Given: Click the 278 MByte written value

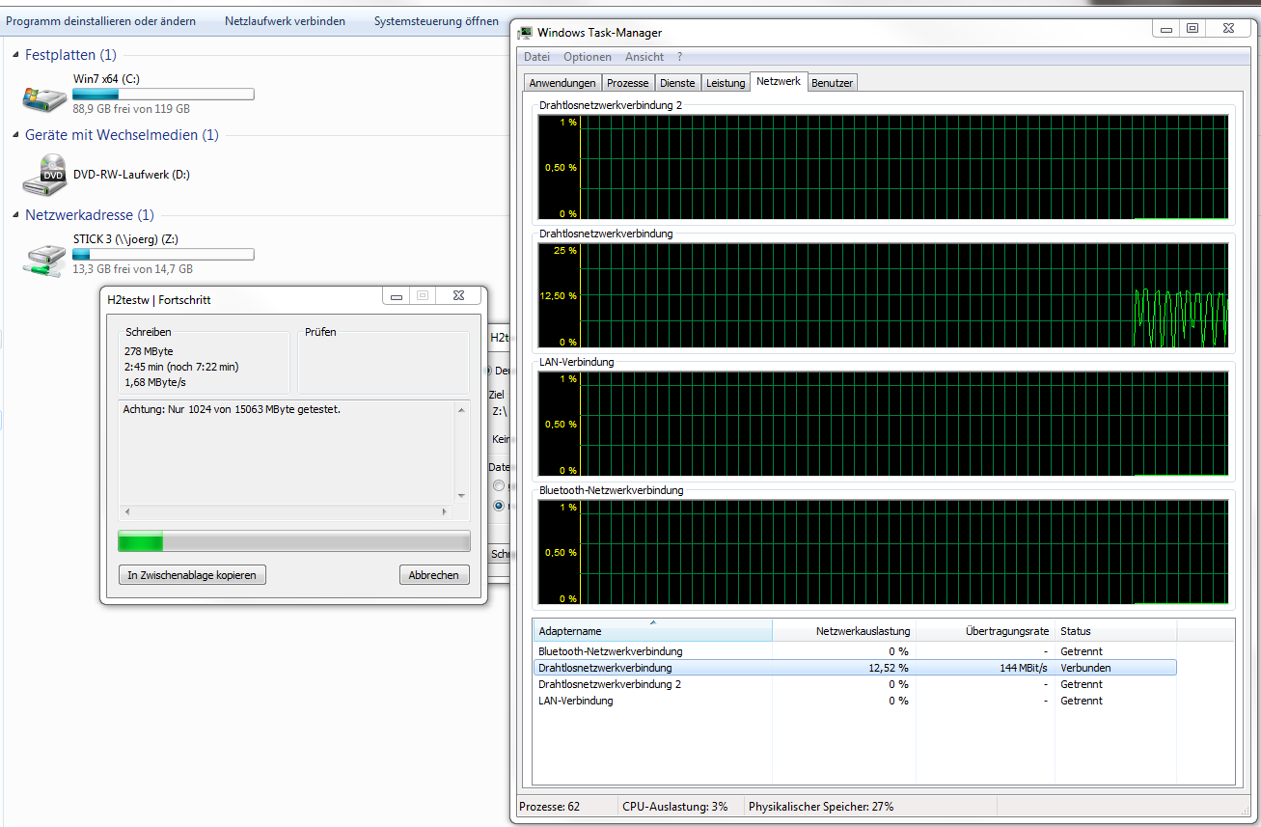Looking at the screenshot, I should [x=150, y=351].
